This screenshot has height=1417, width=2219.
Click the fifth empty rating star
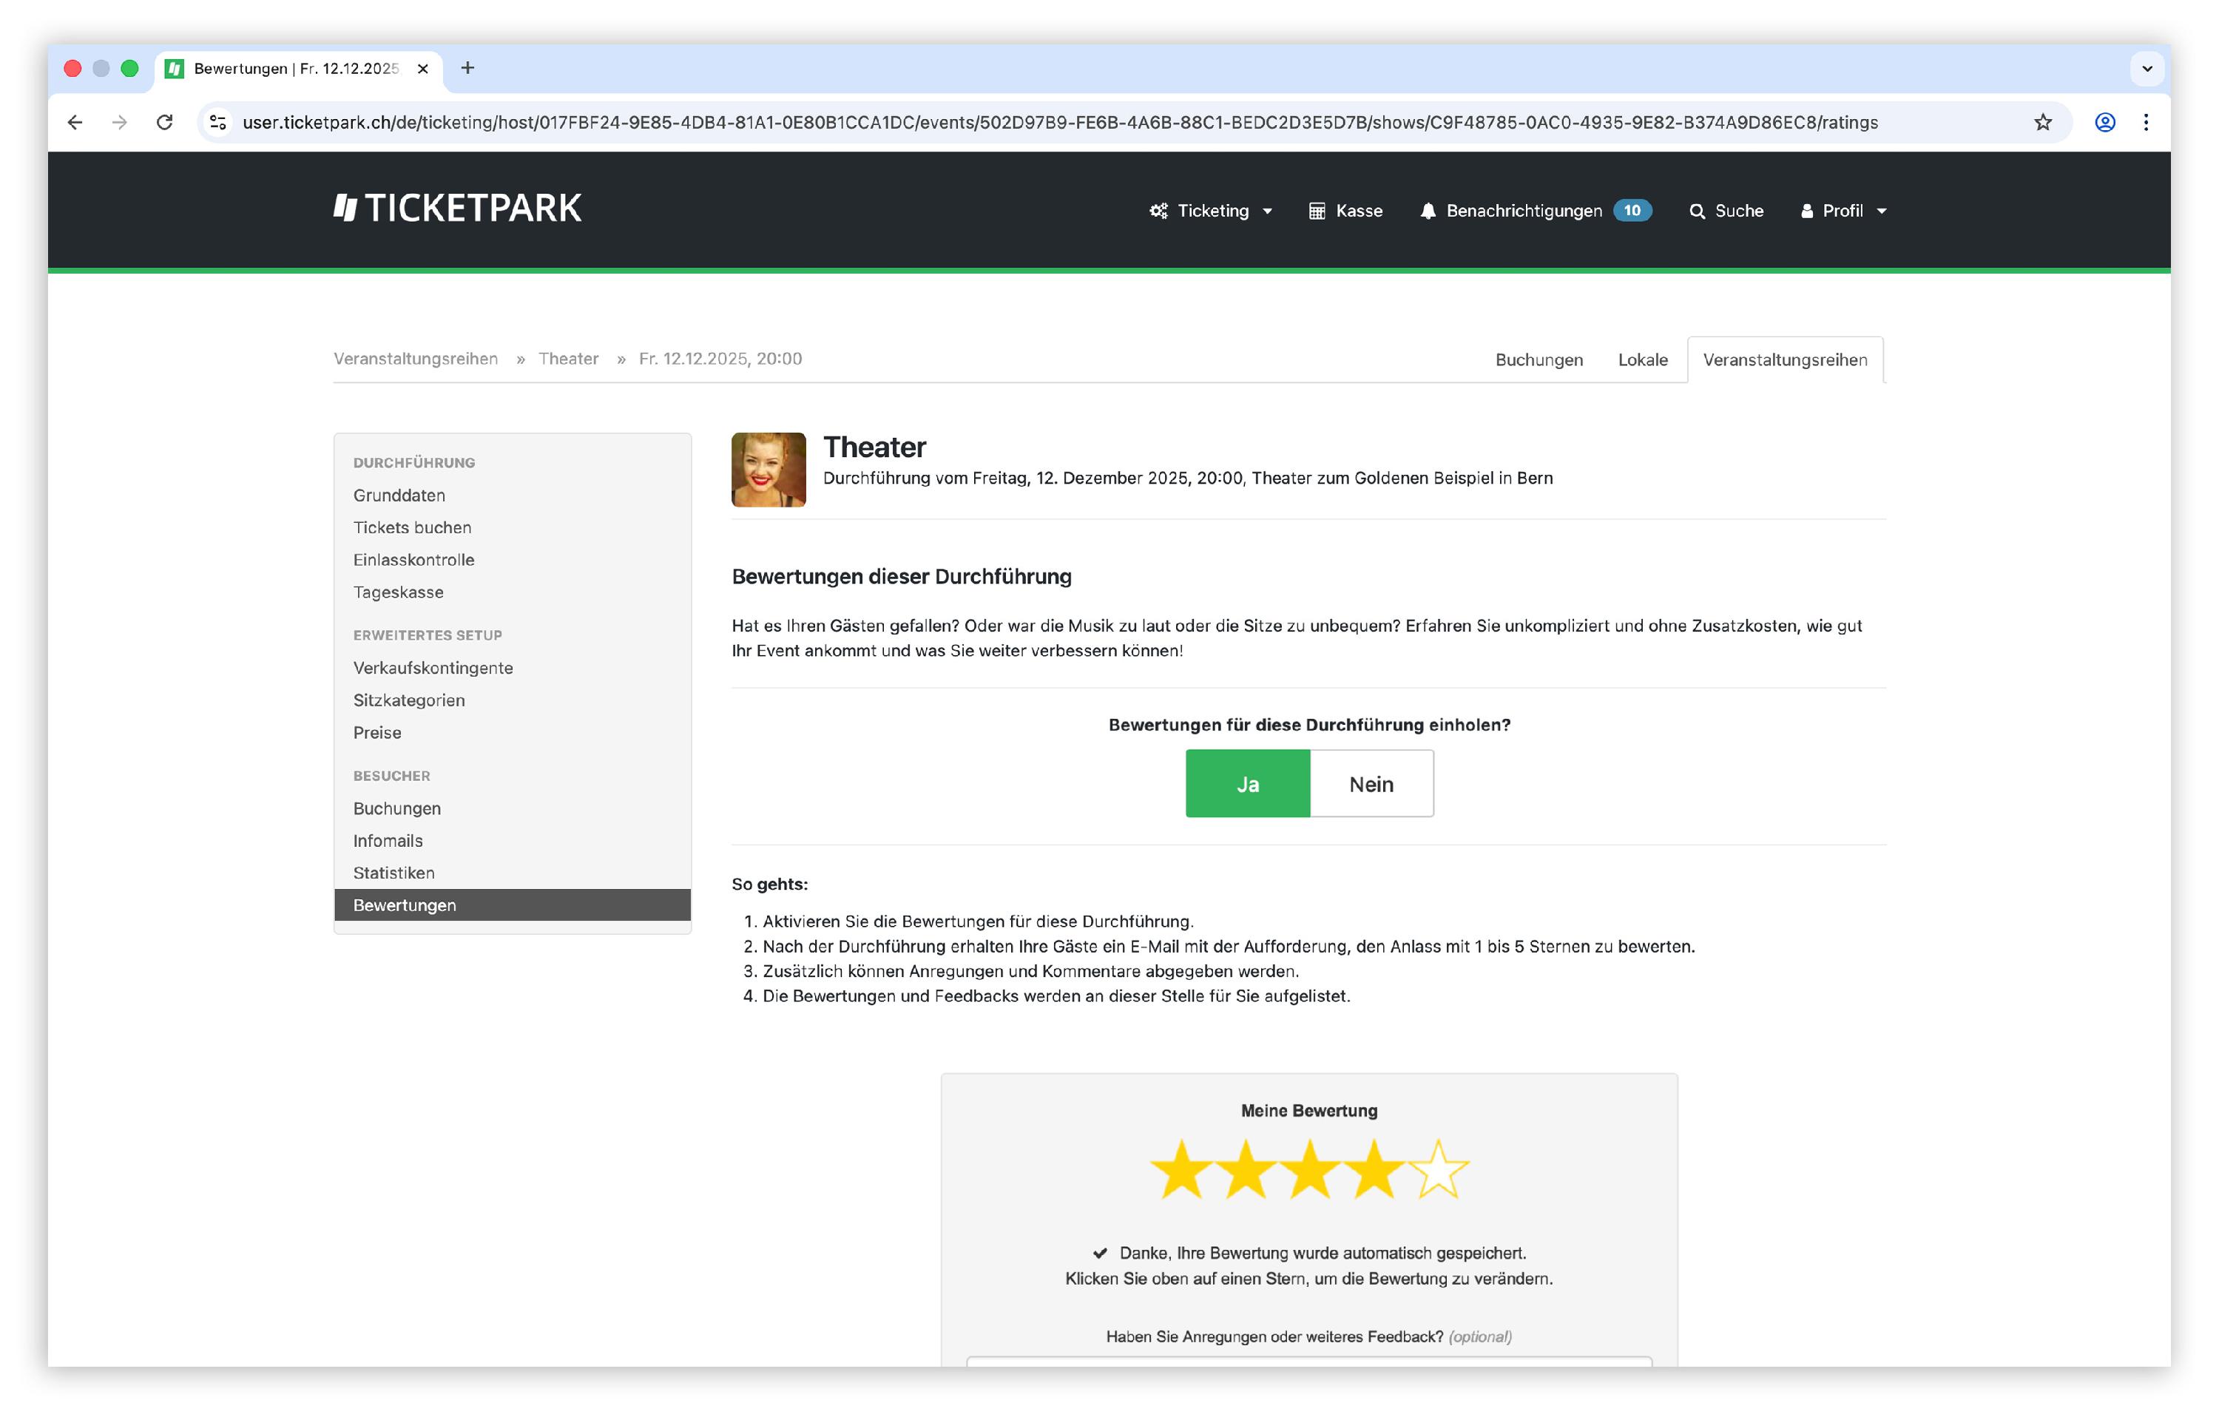coord(1439,1169)
